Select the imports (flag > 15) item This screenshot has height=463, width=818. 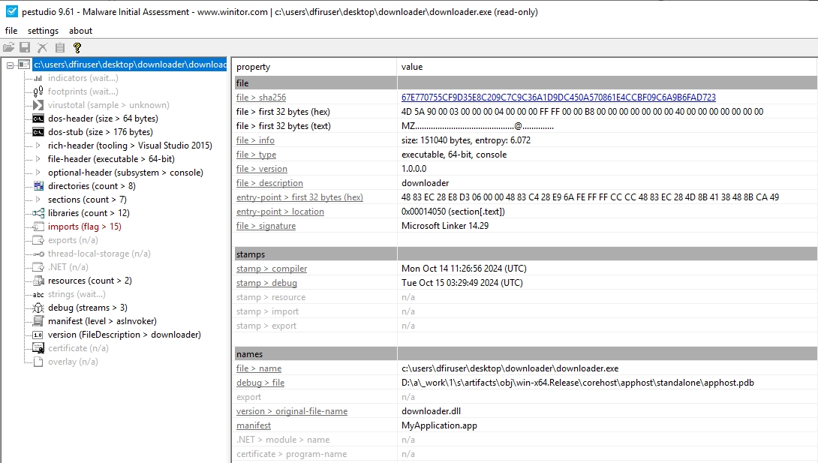(84, 227)
